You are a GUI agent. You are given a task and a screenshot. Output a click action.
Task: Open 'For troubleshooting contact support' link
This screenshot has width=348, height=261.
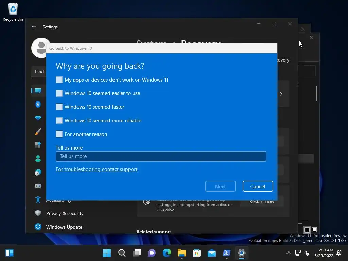(97, 169)
